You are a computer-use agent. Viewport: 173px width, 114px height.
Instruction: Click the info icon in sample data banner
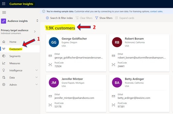click(x=44, y=11)
